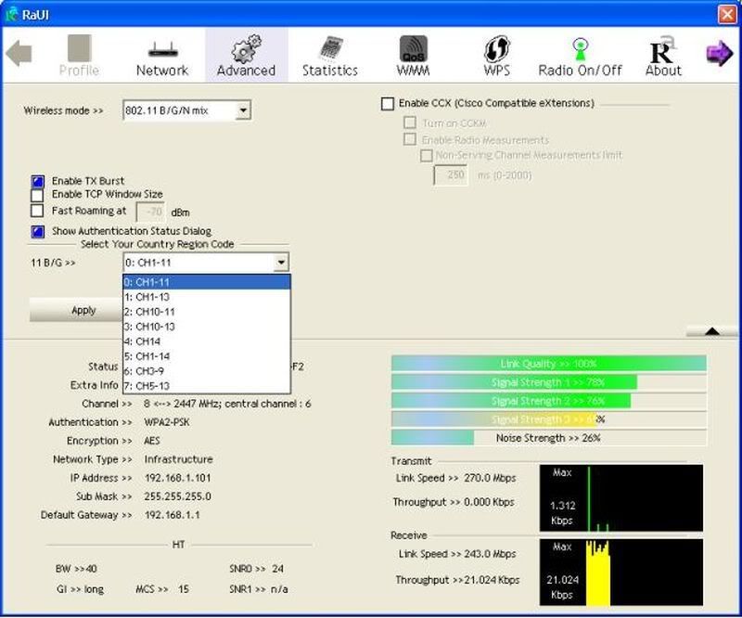The image size is (742, 618).
Task: Disable the Enable TX Burst checkbox
Action: pyautogui.click(x=38, y=181)
